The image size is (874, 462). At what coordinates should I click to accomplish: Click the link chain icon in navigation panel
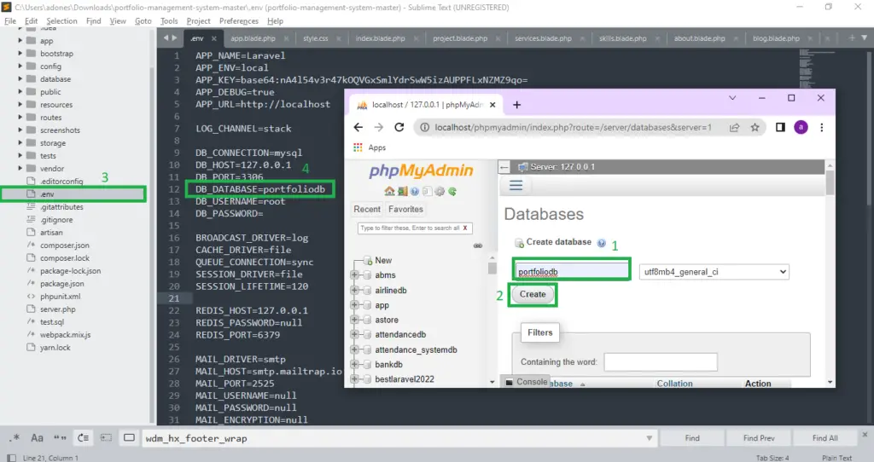(x=478, y=245)
